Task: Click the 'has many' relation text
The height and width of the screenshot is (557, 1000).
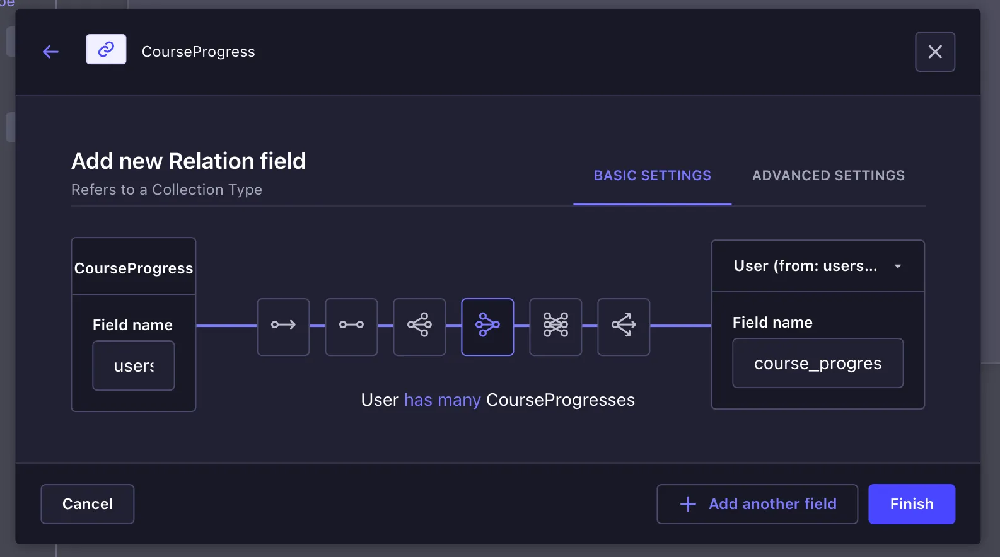Action: click(443, 400)
